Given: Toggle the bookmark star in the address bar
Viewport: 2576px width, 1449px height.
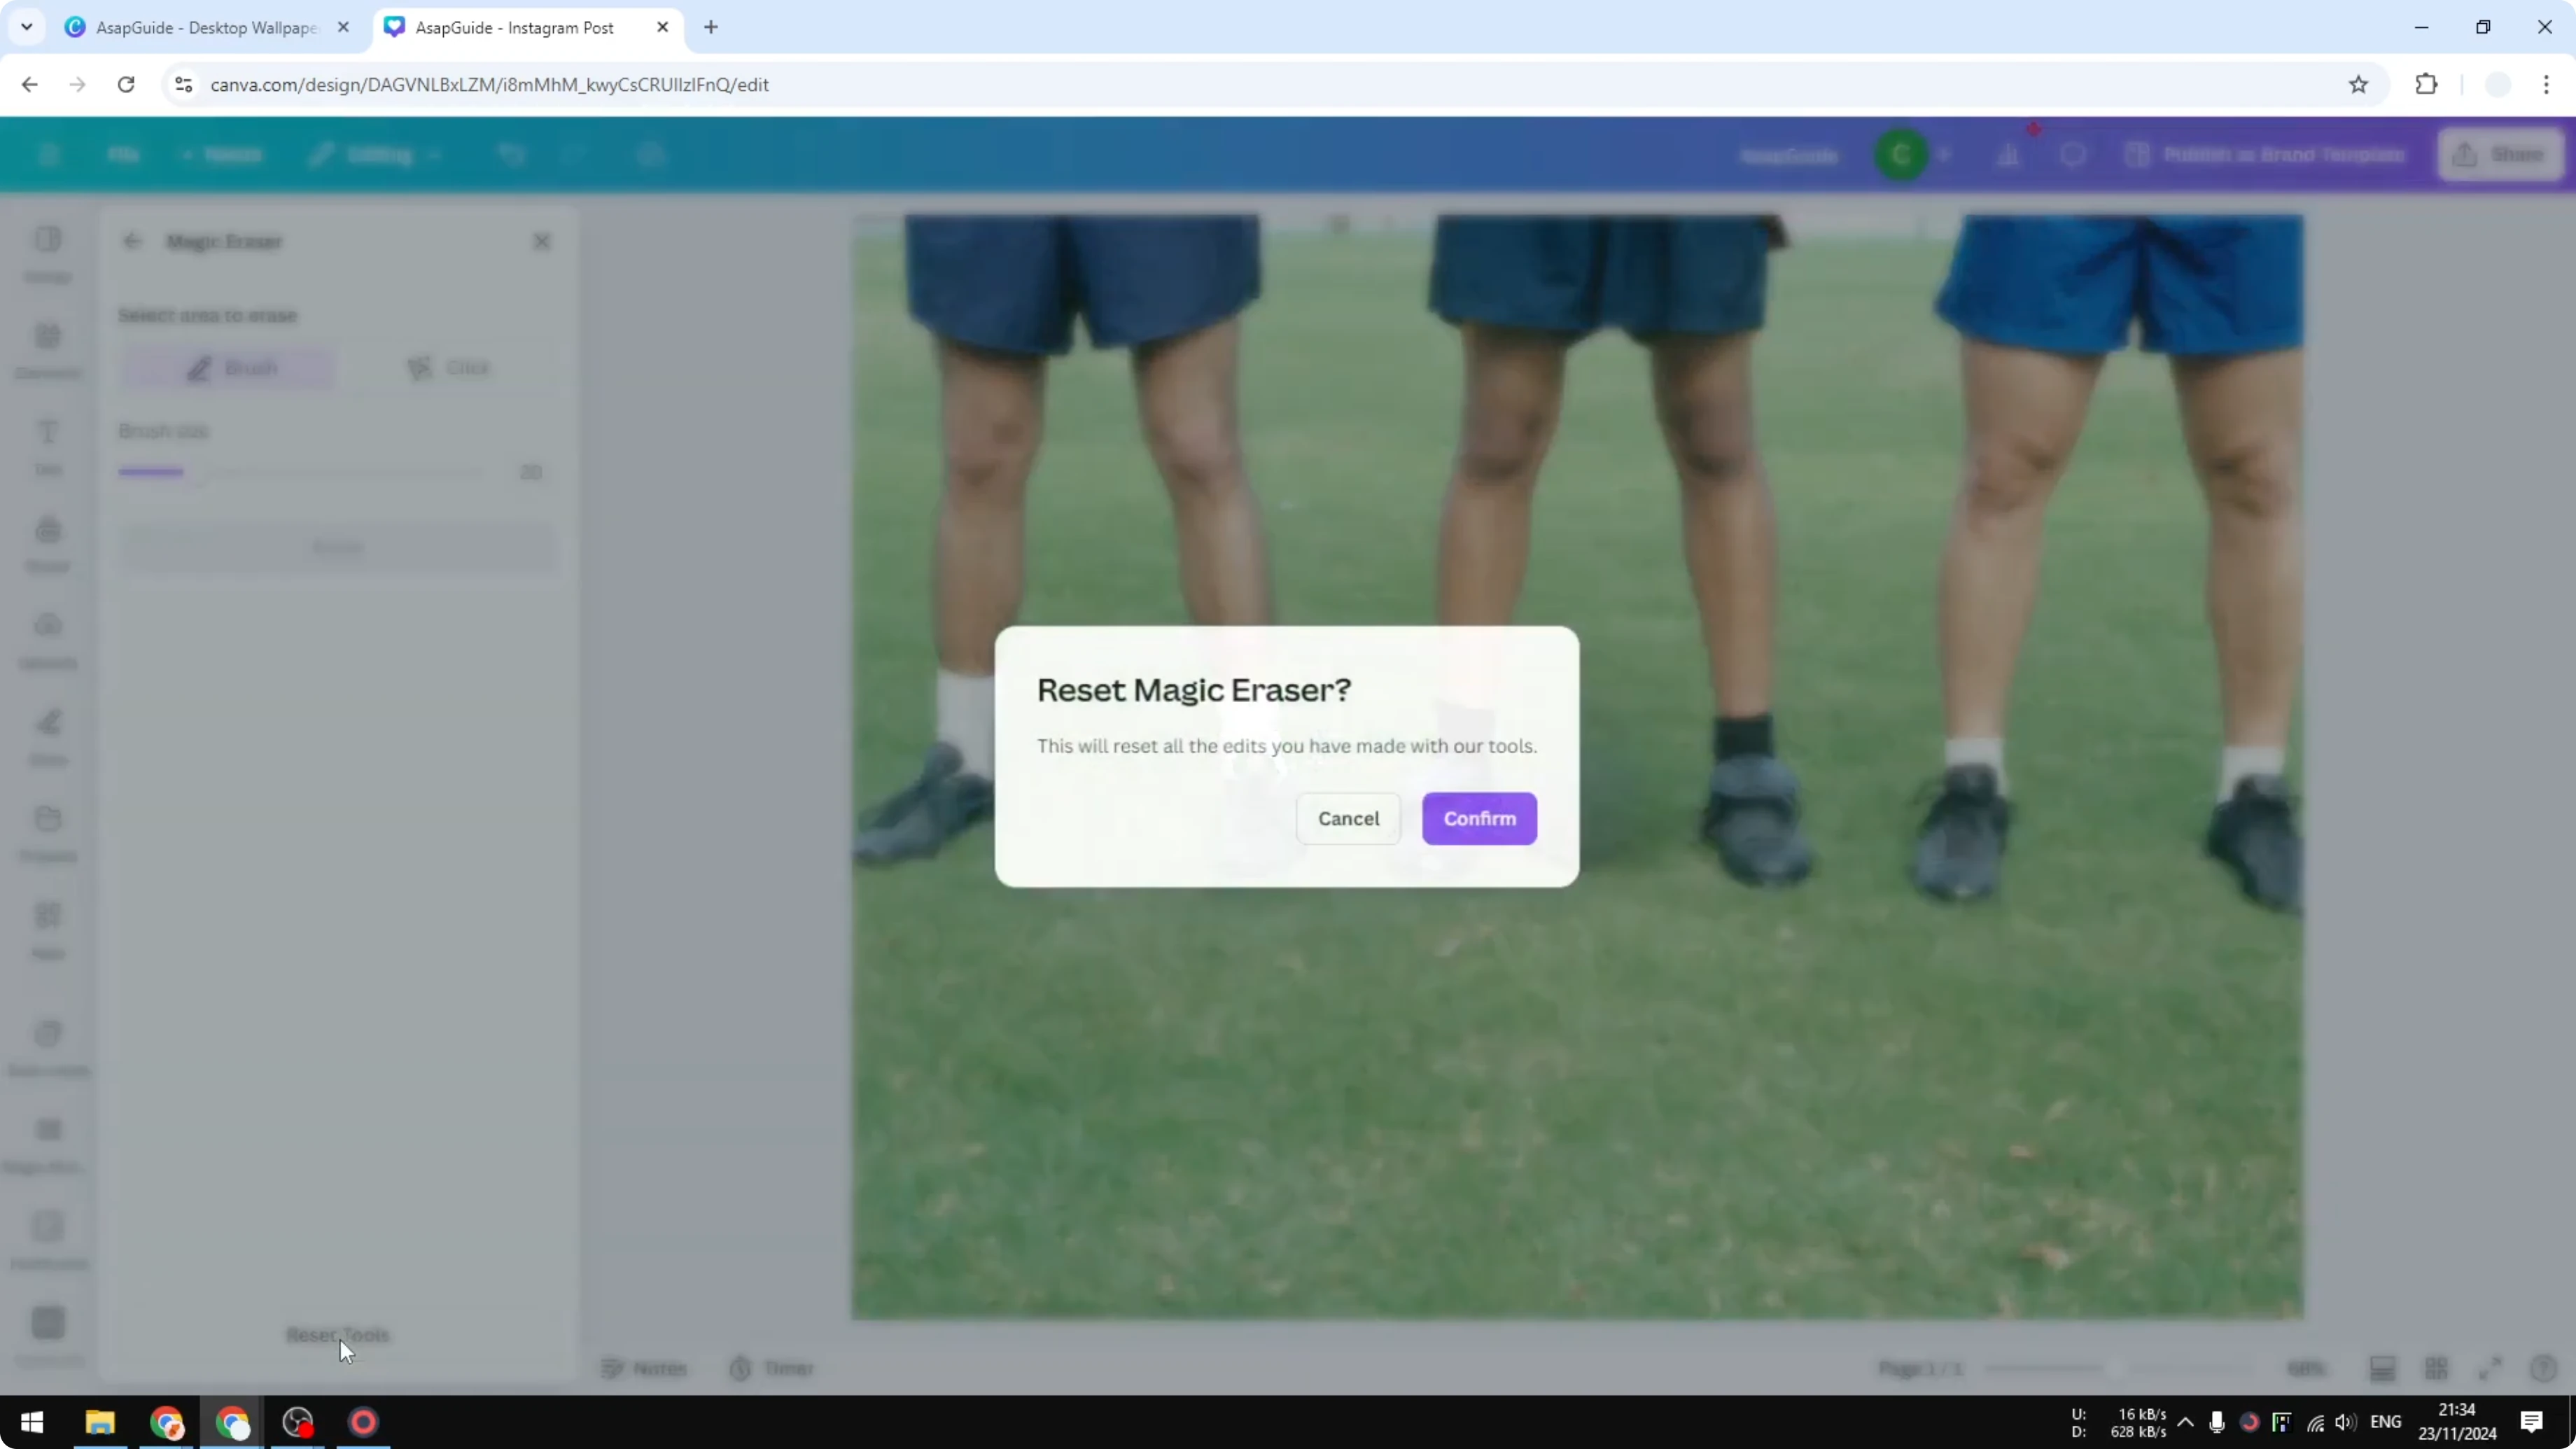Looking at the screenshot, I should click(2358, 85).
